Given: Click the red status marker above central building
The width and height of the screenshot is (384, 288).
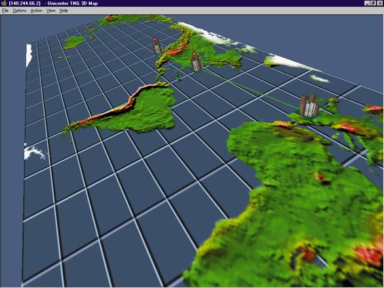Looking at the screenshot, I should (x=194, y=54).
